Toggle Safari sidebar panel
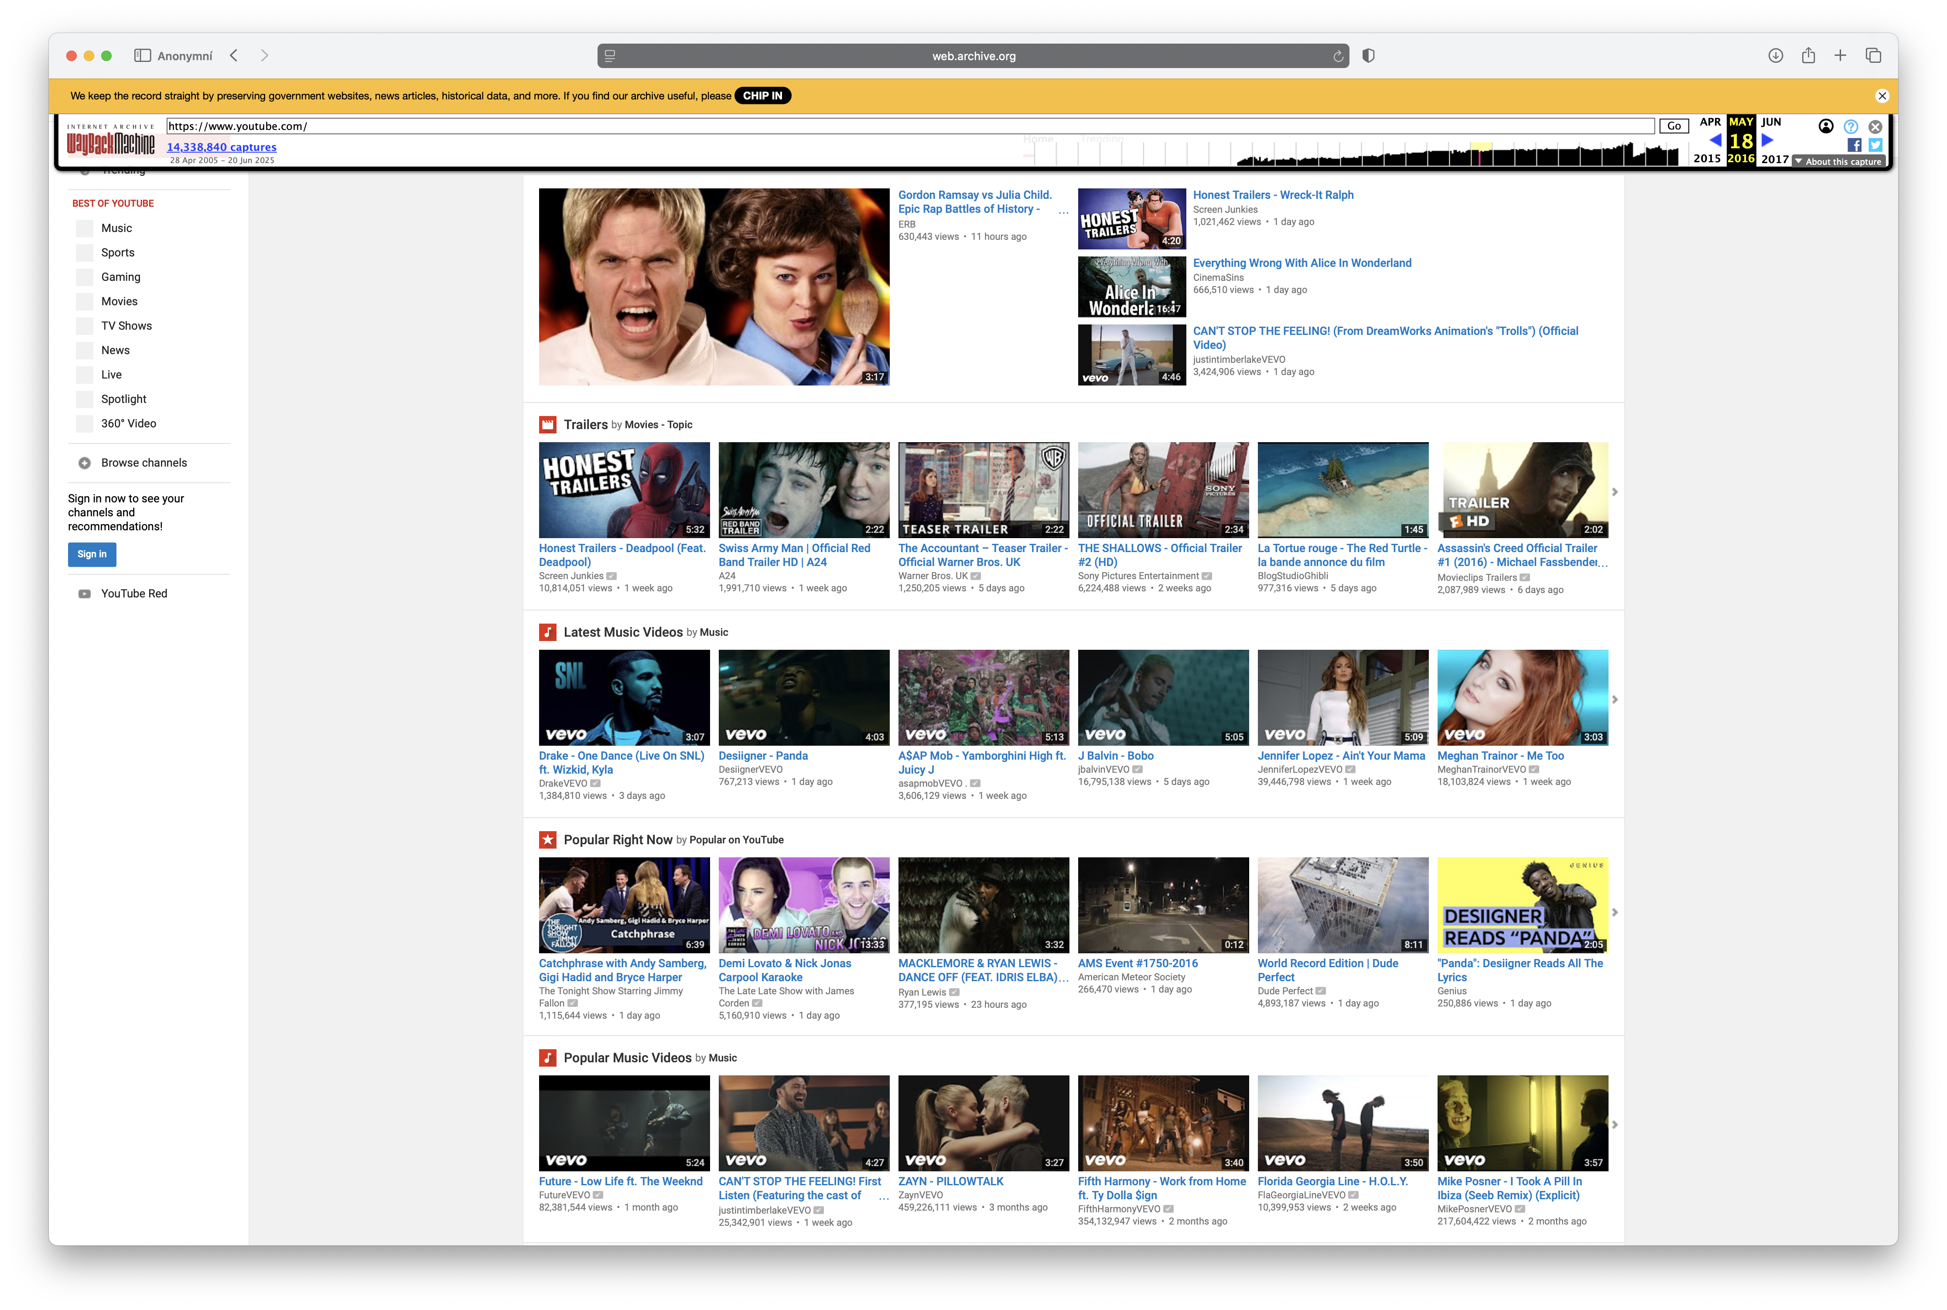The height and width of the screenshot is (1310, 1947). click(142, 56)
